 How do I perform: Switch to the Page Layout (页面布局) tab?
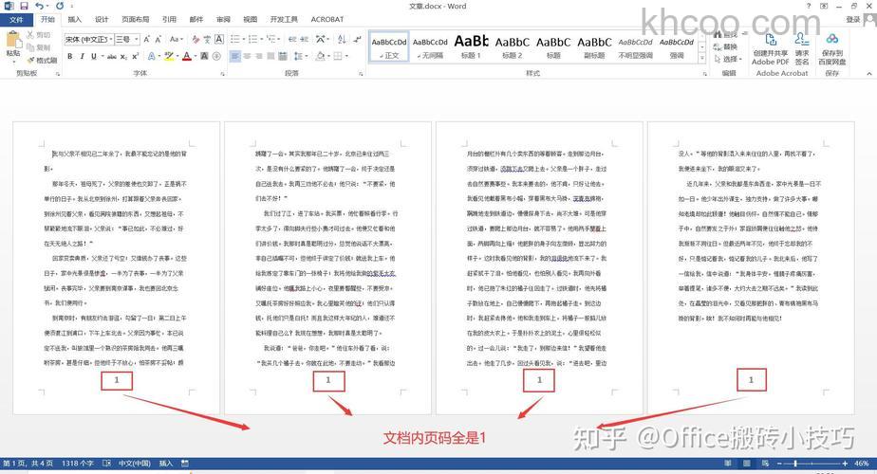[x=136, y=20]
